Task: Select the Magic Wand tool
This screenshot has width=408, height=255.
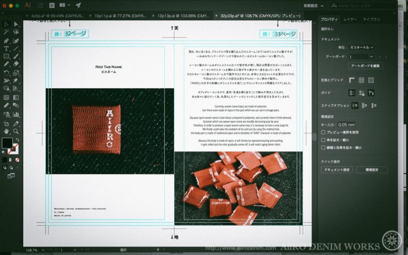Action: click(x=6, y=32)
